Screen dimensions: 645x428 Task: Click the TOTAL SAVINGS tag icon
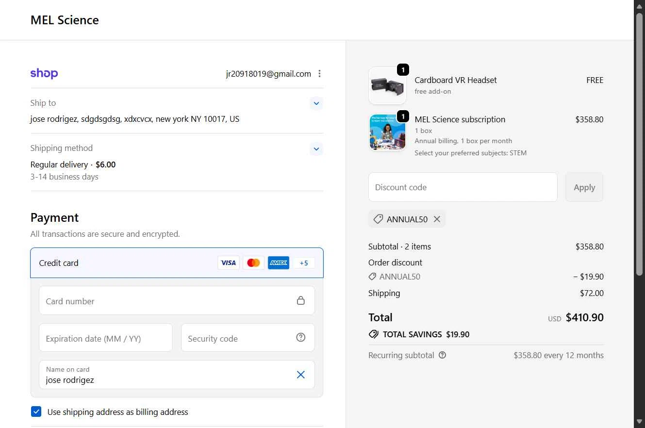tap(374, 334)
